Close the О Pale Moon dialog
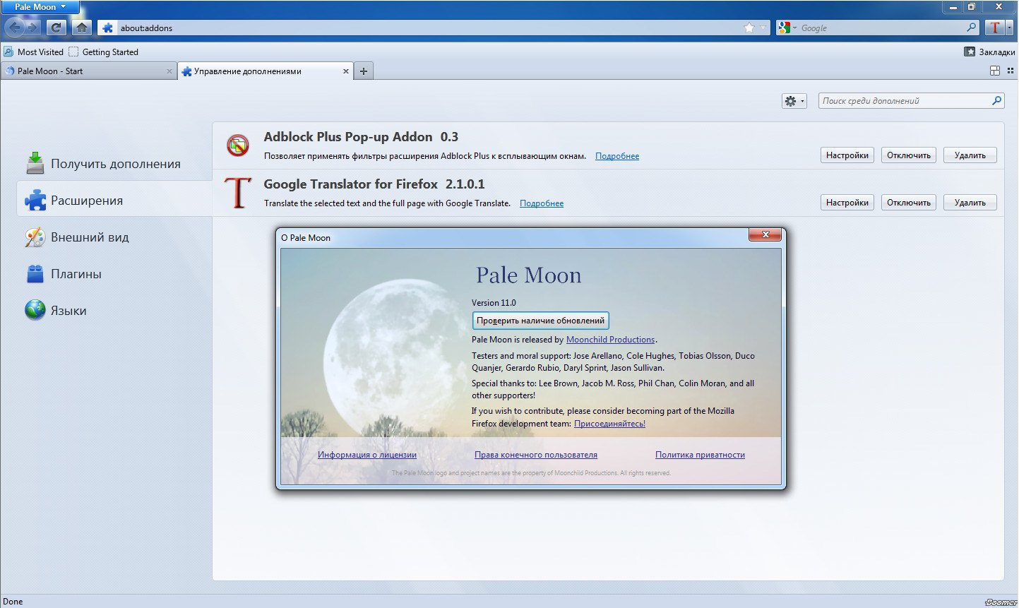1019x608 pixels. pyautogui.click(x=765, y=235)
